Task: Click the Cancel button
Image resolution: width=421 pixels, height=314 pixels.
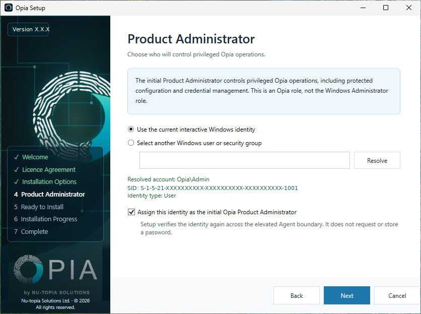Action: 397,295
